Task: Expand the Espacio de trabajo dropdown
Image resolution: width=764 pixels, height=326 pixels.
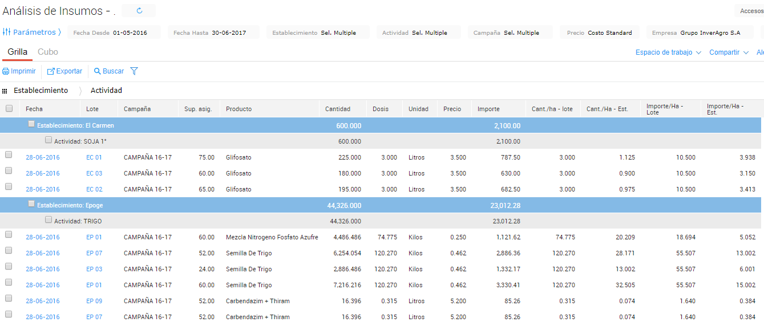Action: tap(668, 52)
